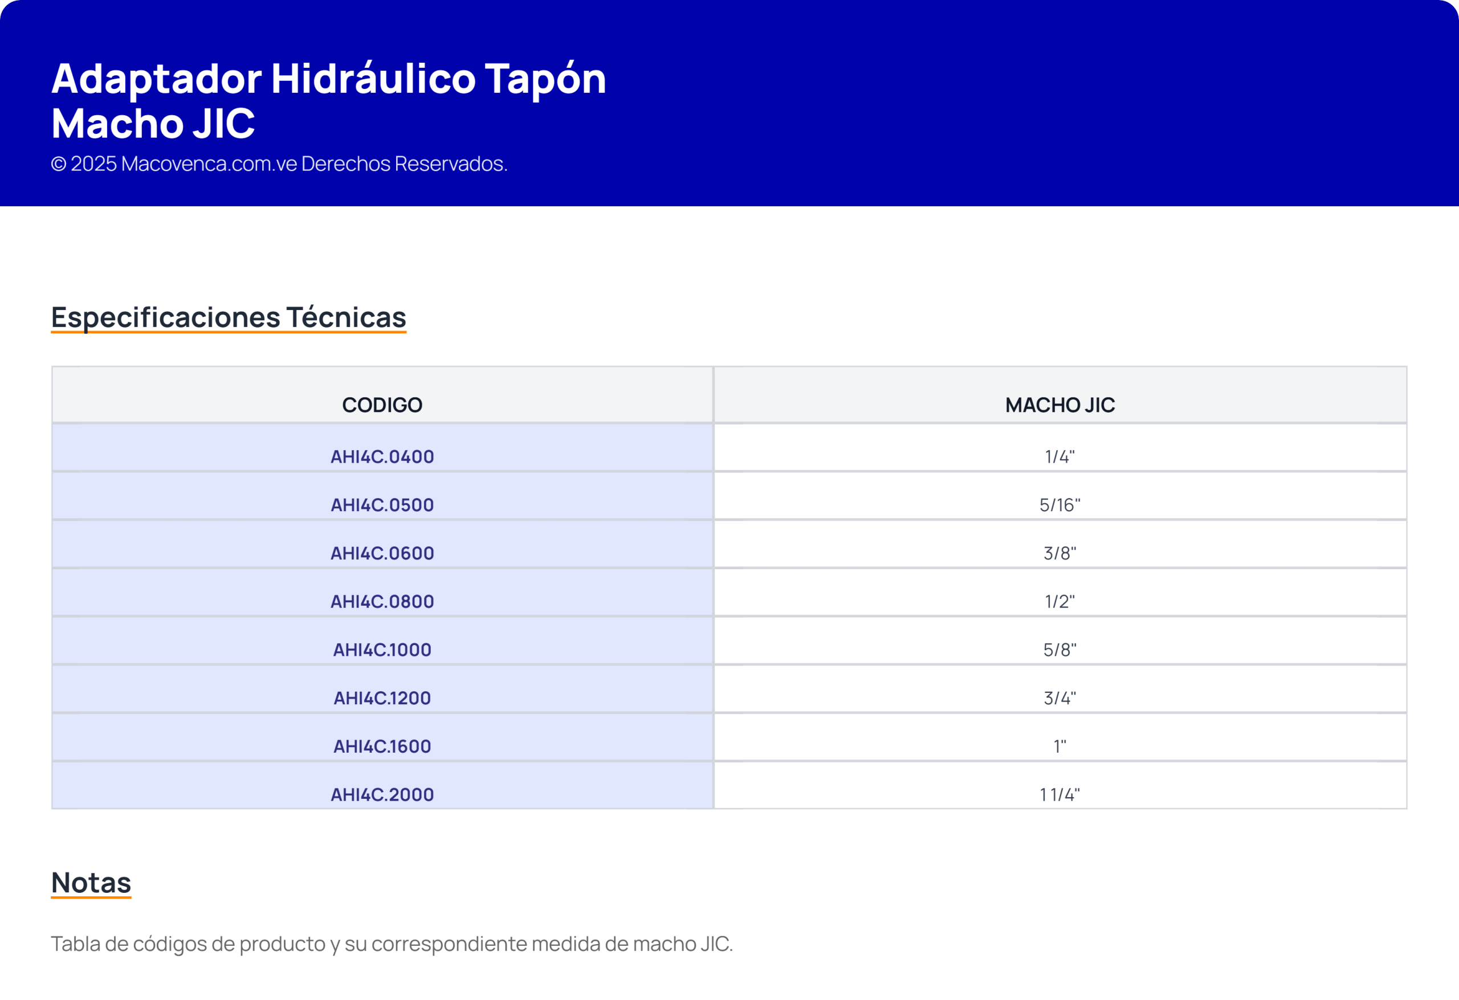Screen dimensions: 1459x1000
Task: Click the AHI4C.1200 product code
Action: (x=382, y=698)
